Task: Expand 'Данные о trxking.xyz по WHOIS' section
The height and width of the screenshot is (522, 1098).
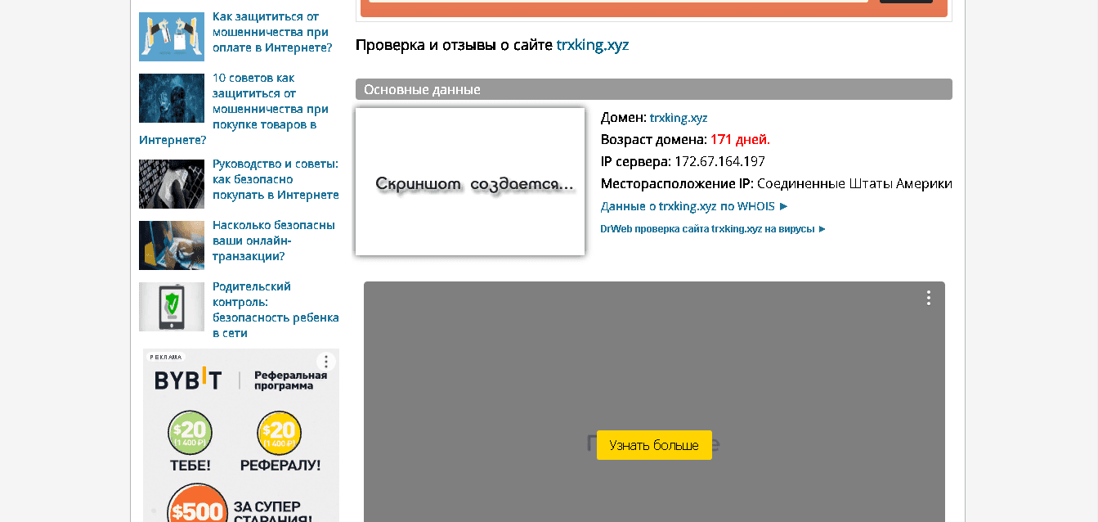Action: [693, 206]
